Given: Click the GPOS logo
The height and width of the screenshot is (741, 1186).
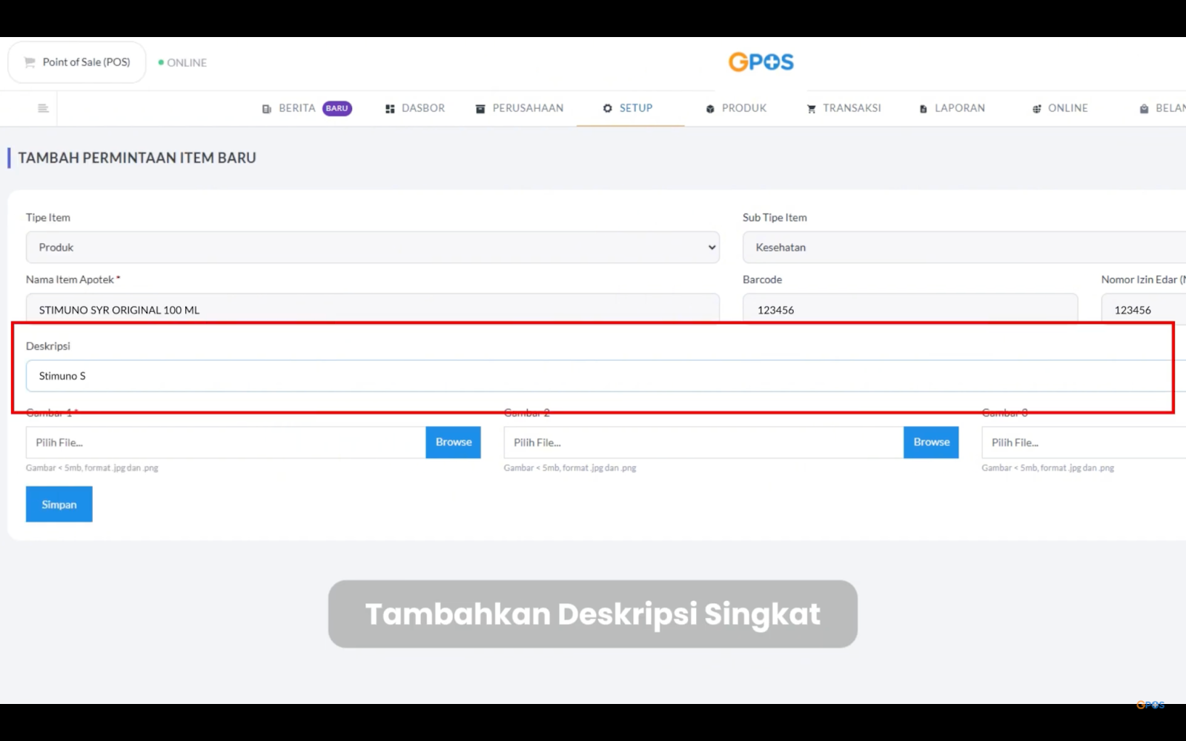Looking at the screenshot, I should pyautogui.click(x=761, y=62).
